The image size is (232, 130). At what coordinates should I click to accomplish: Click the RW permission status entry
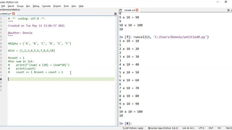coord(219,128)
